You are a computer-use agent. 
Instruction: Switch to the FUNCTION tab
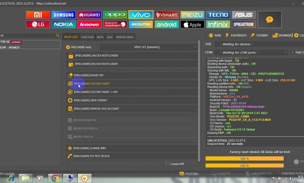point(87,37)
